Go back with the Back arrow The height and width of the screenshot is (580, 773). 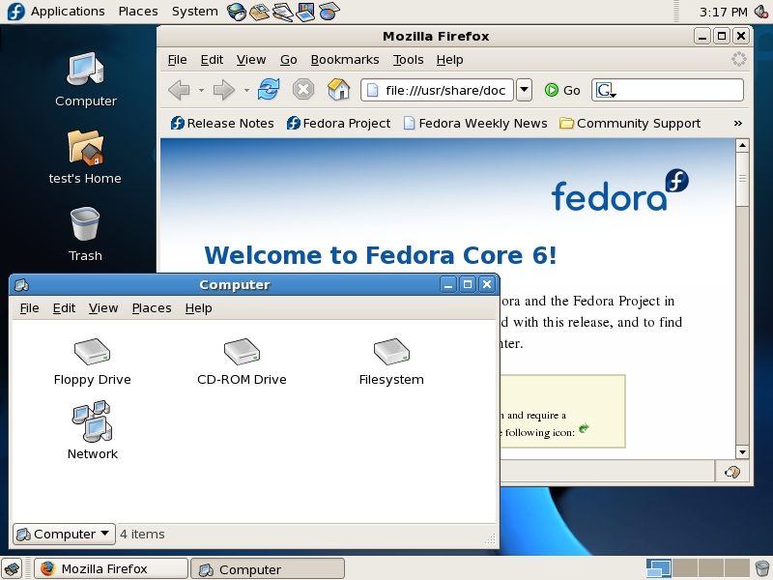[x=179, y=90]
